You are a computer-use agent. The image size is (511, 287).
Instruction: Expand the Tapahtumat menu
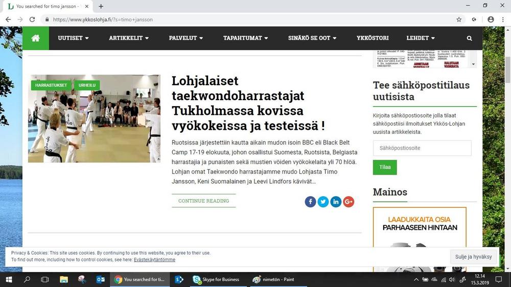tap(246, 38)
